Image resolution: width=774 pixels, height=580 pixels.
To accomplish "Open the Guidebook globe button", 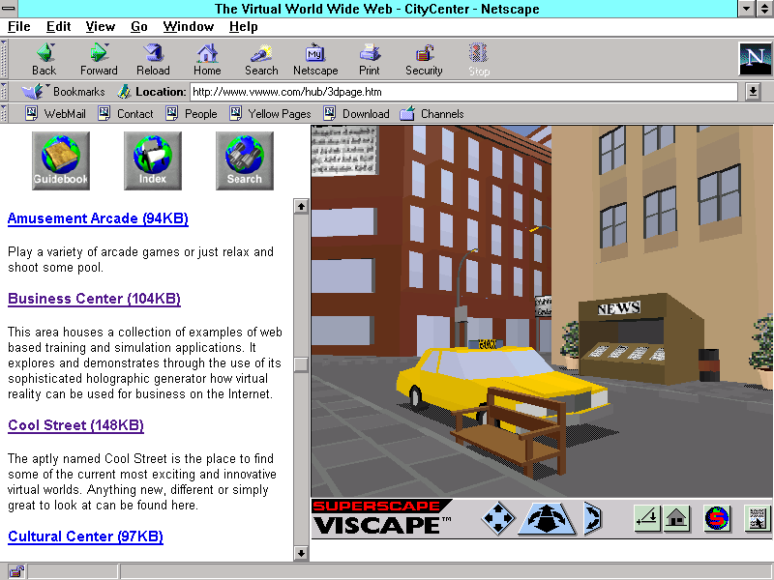I will 61,160.
